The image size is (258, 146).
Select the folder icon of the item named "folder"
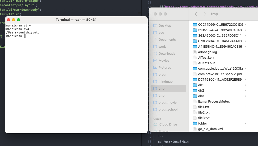(x=195, y=123)
